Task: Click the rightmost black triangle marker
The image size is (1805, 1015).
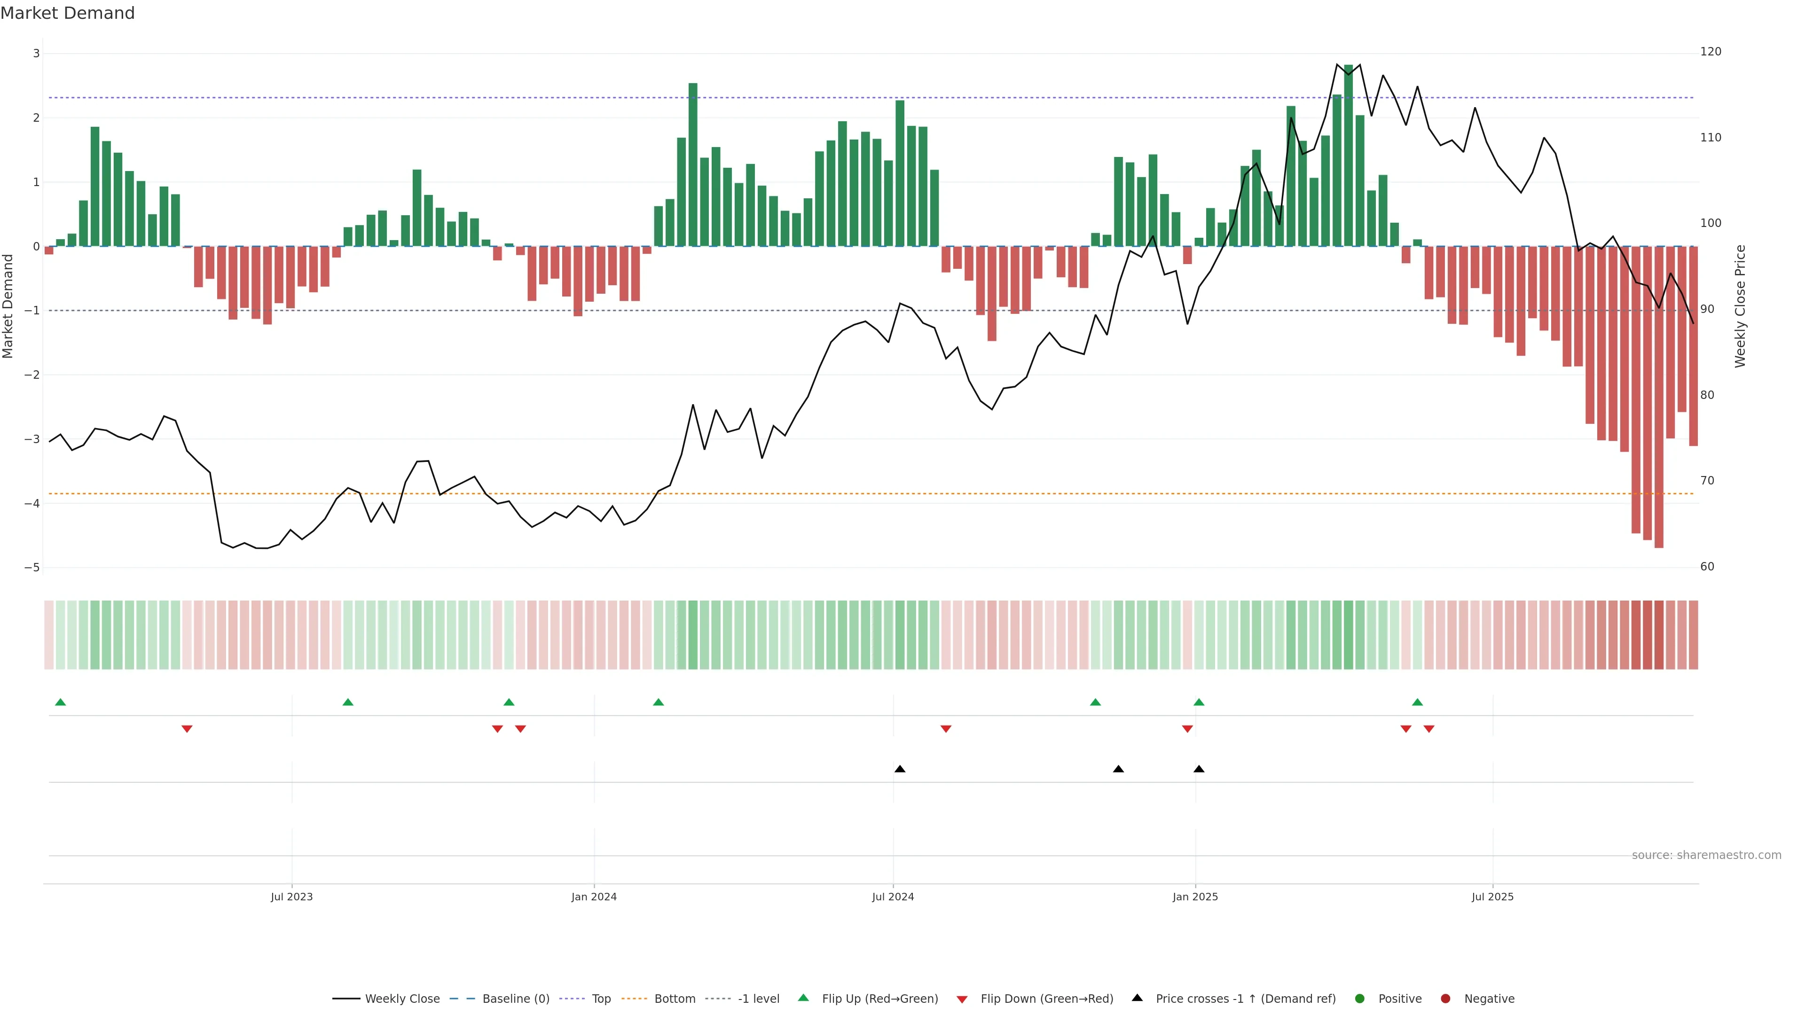Action: click(x=1199, y=769)
